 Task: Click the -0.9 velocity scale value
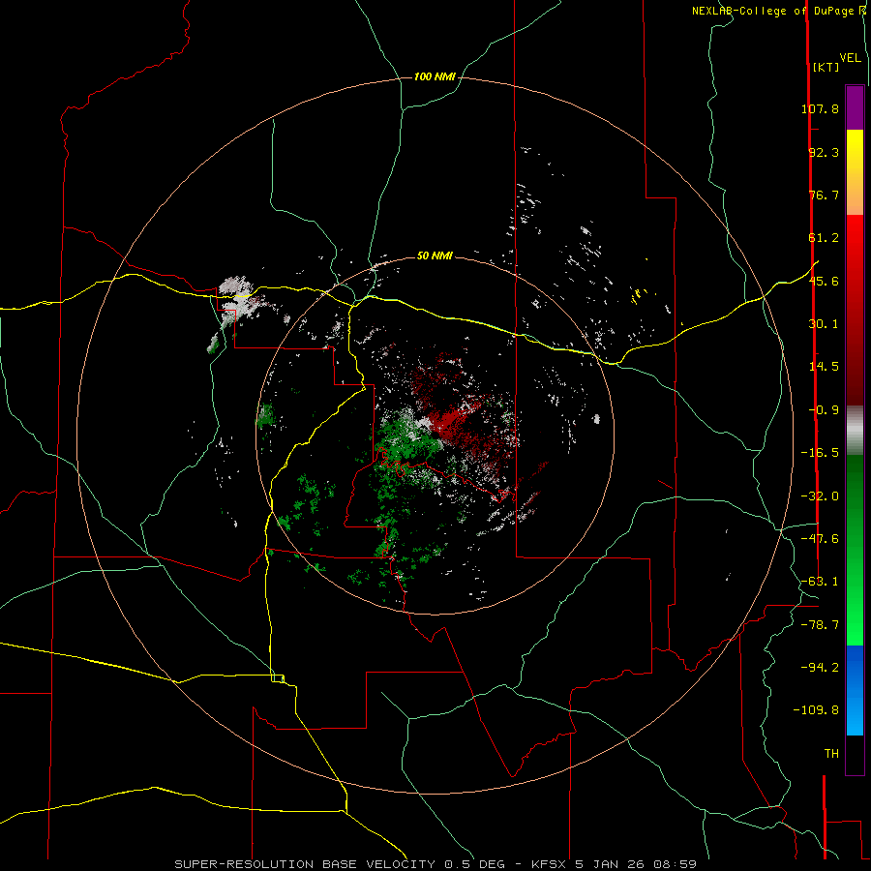pos(824,410)
